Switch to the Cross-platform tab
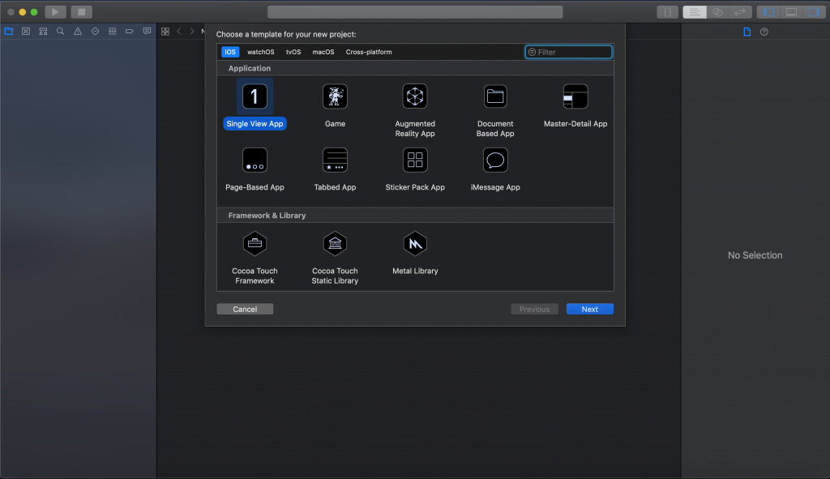This screenshot has width=830, height=479. (369, 52)
